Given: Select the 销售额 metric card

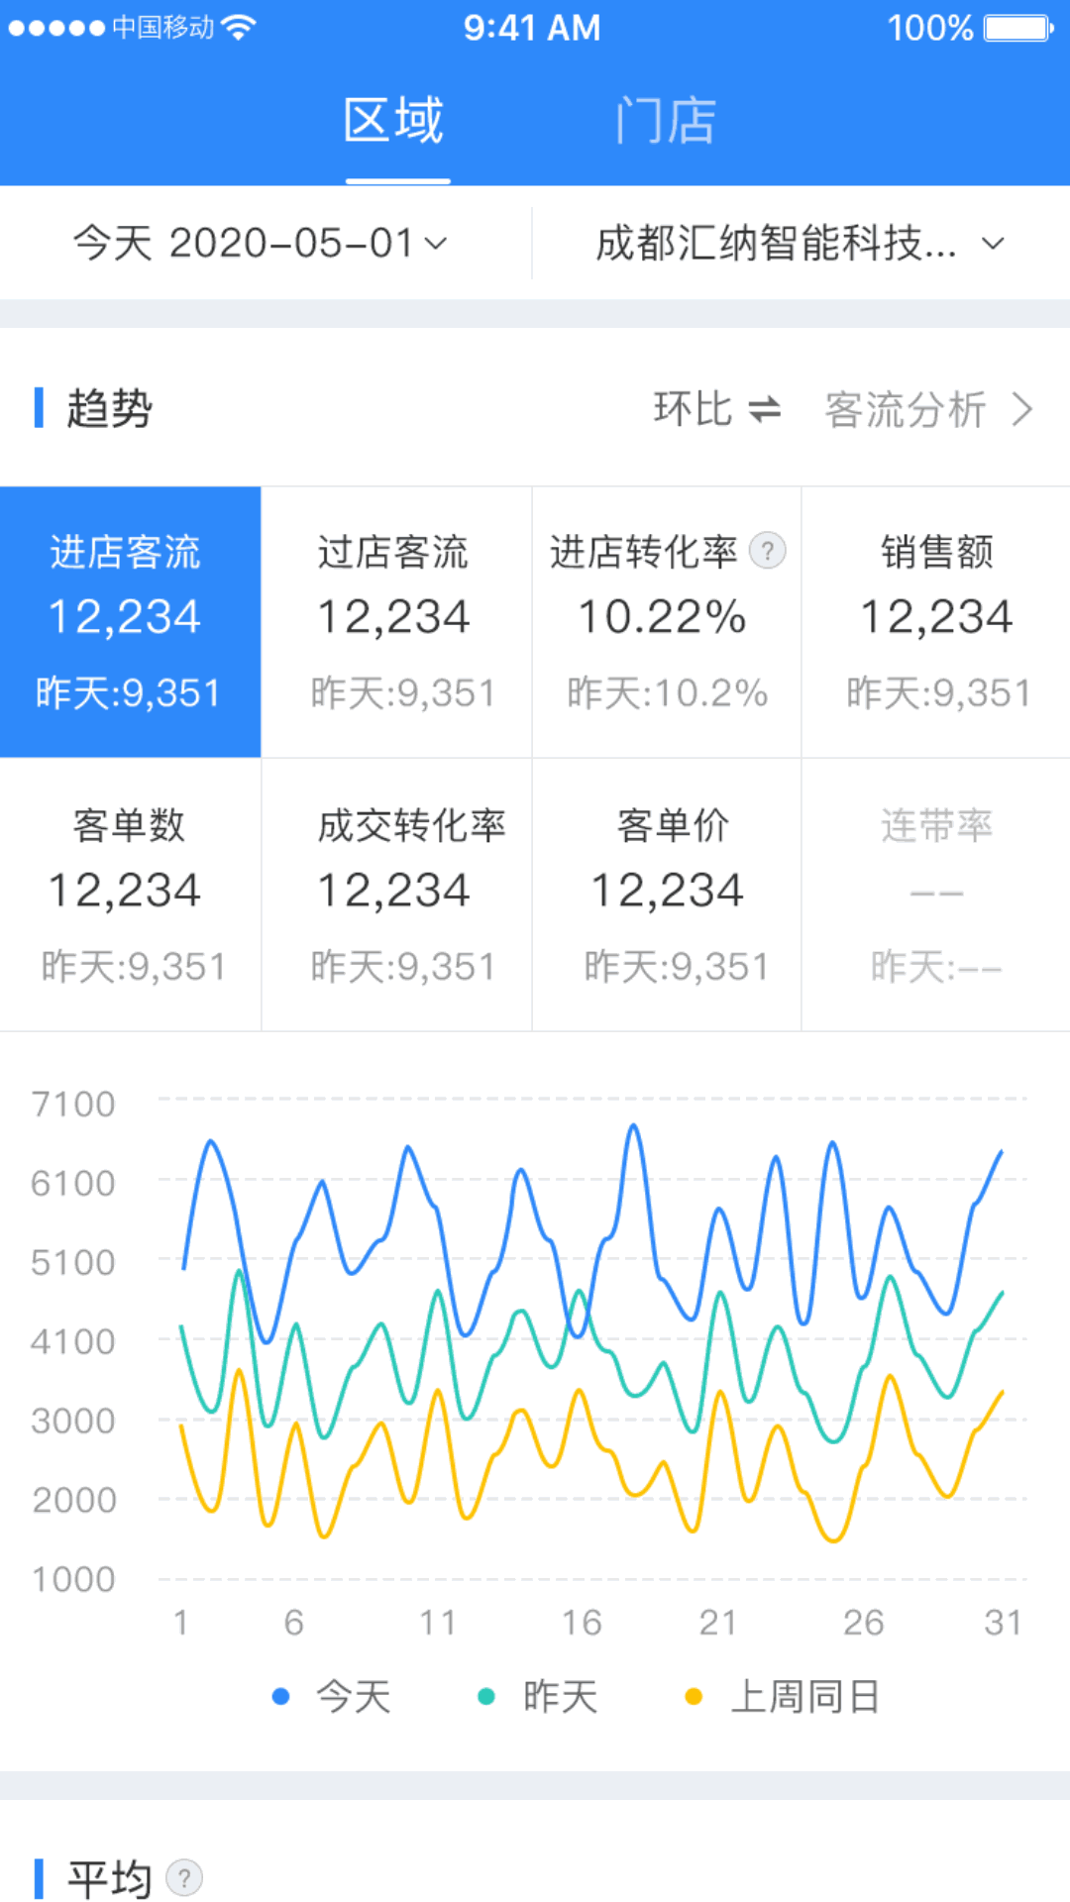Looking at the screenshot, I should [x=936, y=622].
